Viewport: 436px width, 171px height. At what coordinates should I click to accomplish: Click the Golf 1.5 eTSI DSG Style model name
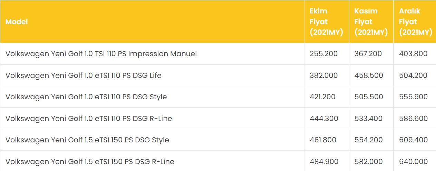click(87, 140)
